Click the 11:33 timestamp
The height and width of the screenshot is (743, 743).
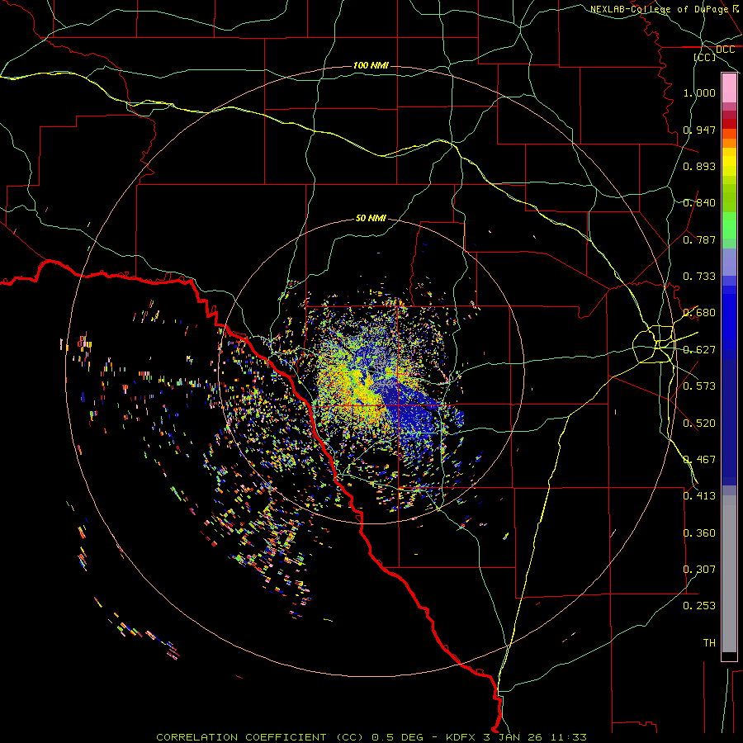[x=569, y=737]
